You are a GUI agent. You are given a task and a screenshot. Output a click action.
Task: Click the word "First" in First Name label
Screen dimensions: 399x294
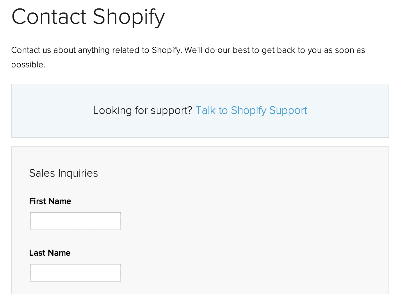point(38,201)
